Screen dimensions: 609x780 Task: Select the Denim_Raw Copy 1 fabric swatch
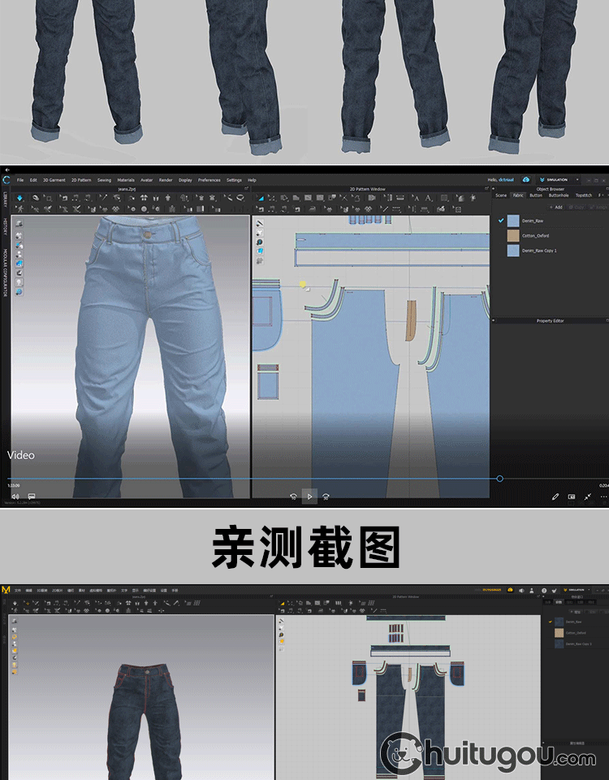[513, 251]
